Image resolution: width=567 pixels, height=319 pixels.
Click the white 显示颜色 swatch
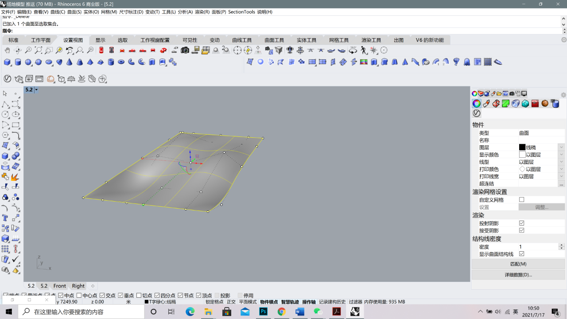click(x=522, y=155)
